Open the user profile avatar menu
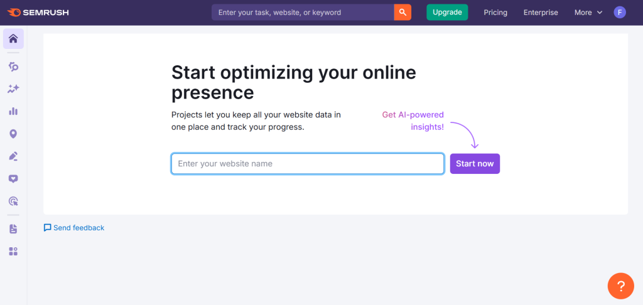 [x=620, y=12]
